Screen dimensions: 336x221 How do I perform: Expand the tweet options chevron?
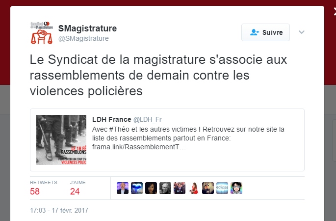point(302,32)
